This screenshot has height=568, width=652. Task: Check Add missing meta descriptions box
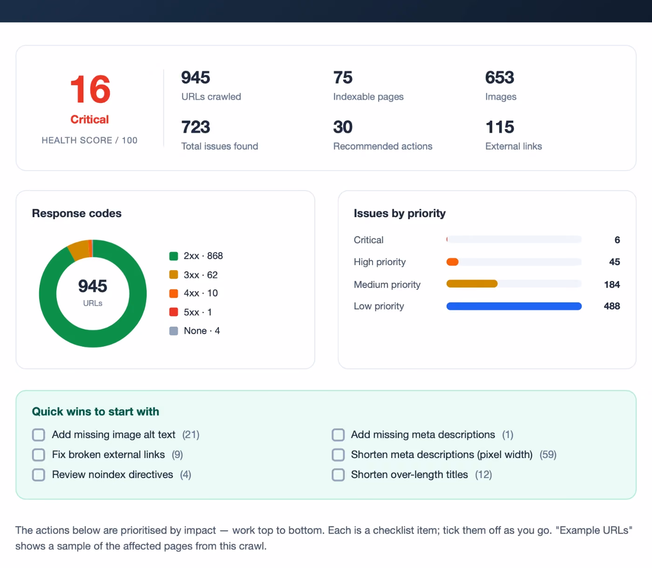pos(338,435)
